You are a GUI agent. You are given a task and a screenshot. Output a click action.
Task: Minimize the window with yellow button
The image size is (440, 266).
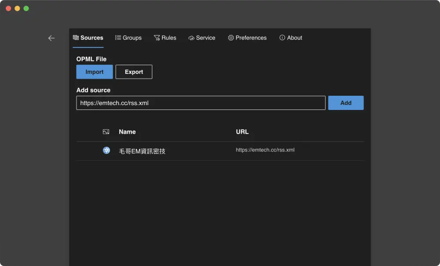[18, 8]
